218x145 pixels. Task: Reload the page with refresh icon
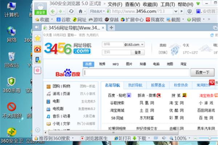pyautogui.click(x=71, y=11)
